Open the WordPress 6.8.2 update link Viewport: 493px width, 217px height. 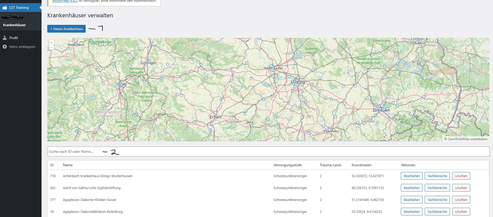65,1
